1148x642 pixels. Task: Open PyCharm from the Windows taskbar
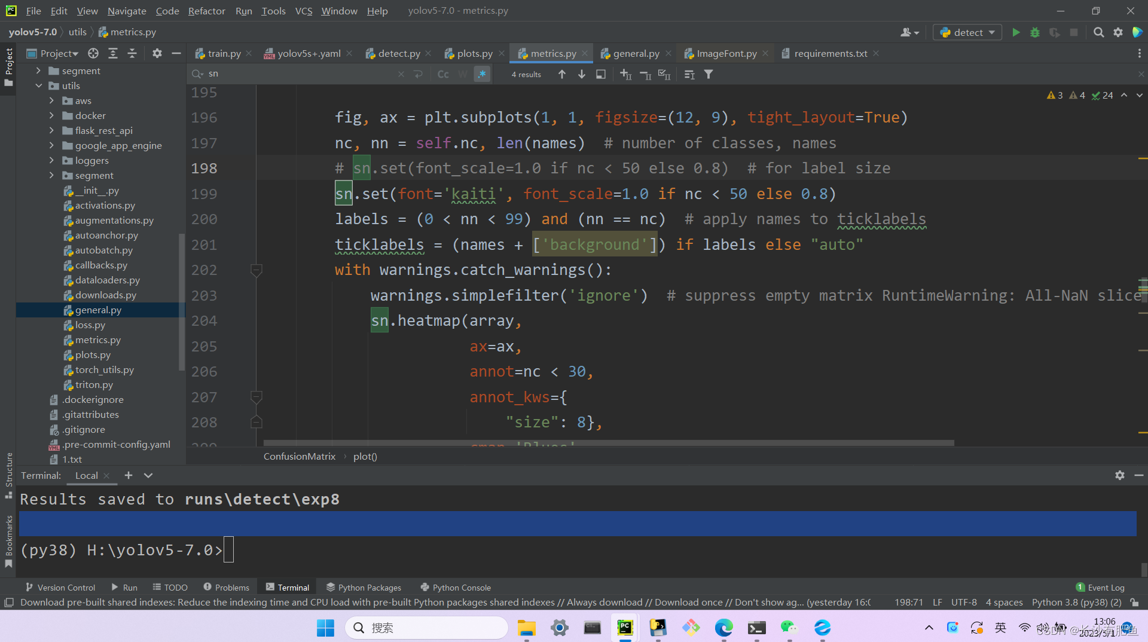coord(625,627)
